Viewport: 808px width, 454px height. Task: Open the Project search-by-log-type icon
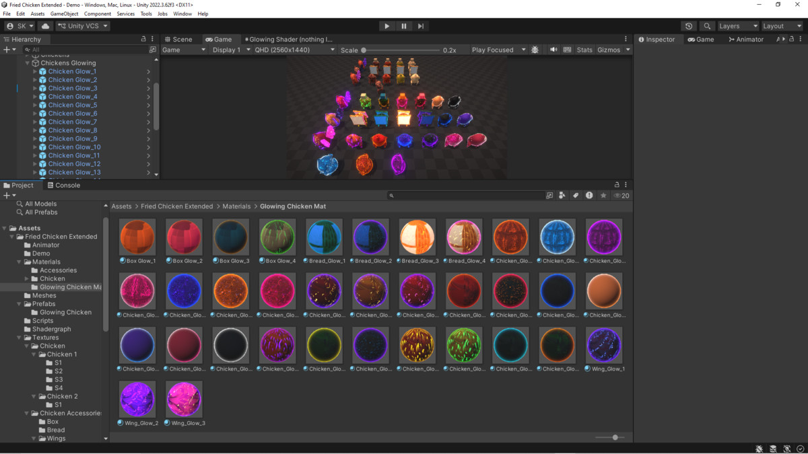click(x=589, y=196)
